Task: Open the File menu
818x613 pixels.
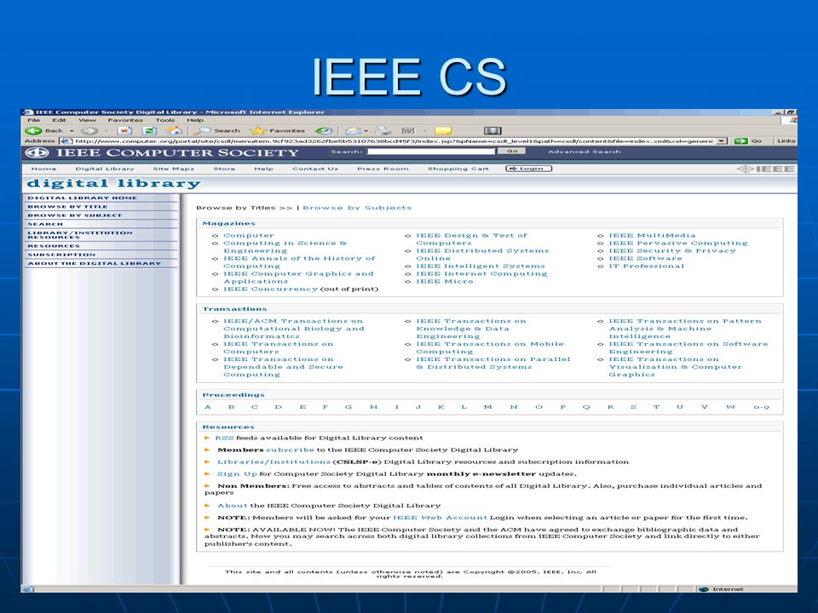Action: pos(33,120)
